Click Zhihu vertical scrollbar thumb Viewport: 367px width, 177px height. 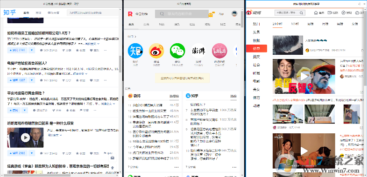pyautogui.click(x=120, y=64)
